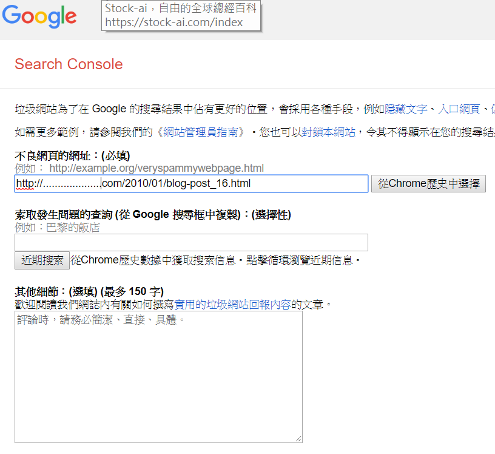Focus the spam page URL input field

(191, 183)
